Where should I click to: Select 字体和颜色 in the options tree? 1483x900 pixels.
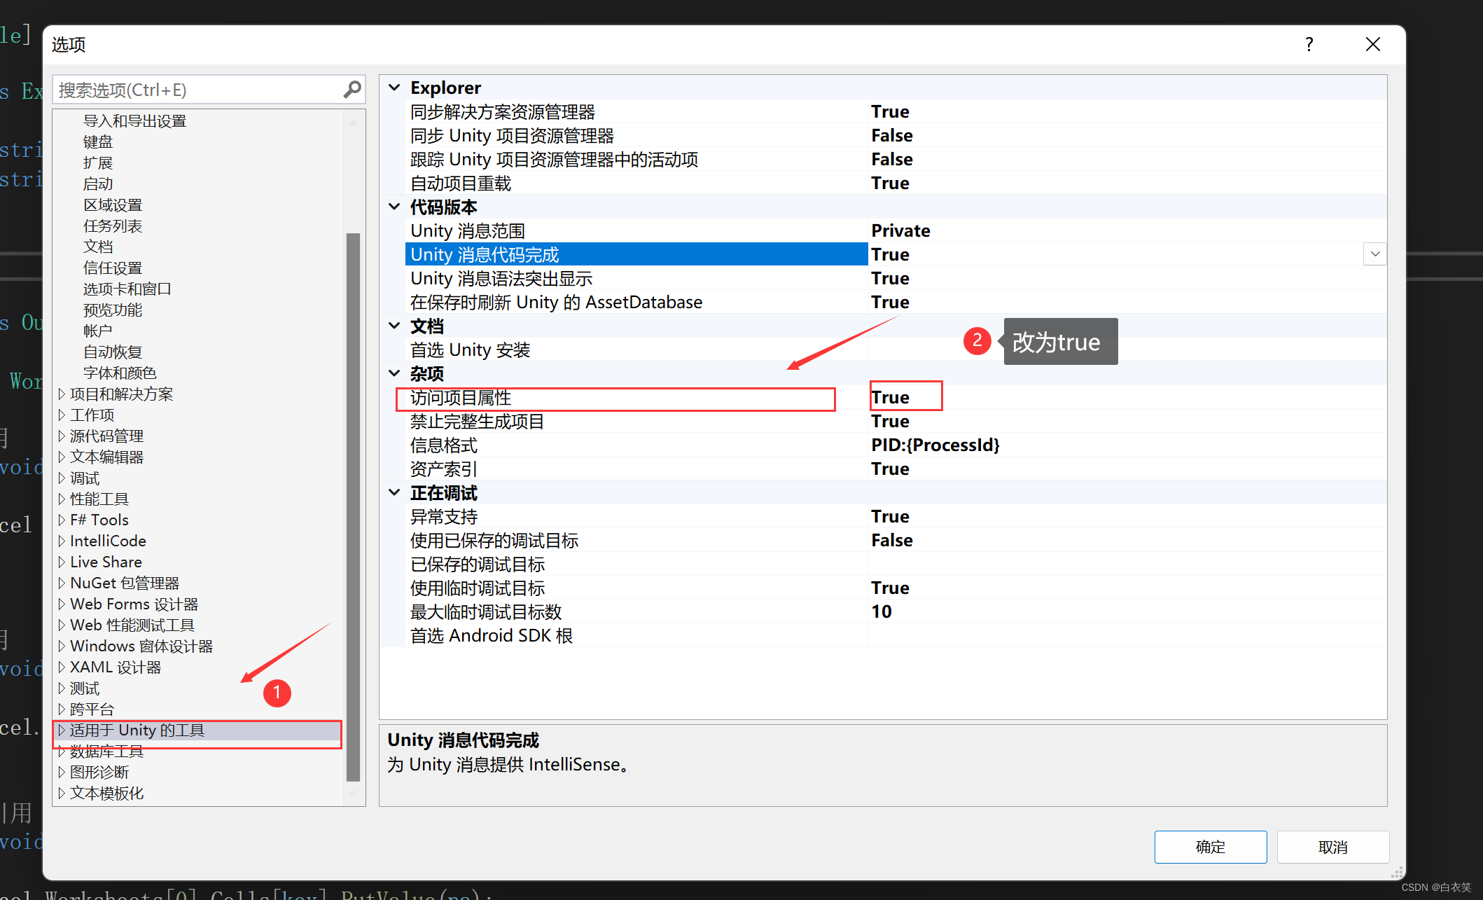120,373
